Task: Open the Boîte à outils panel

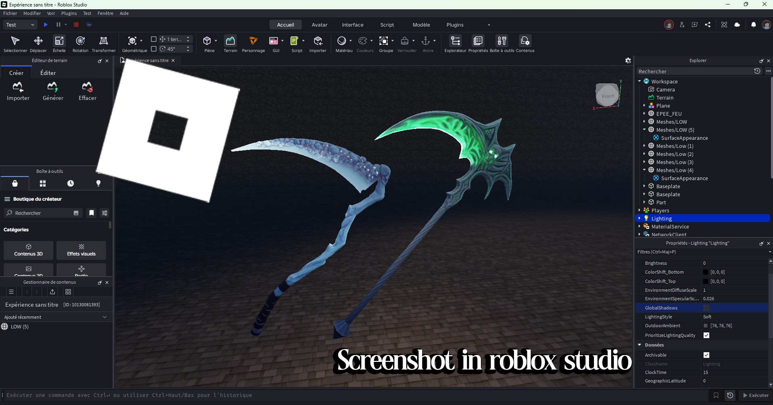Action: click(502, 44)
